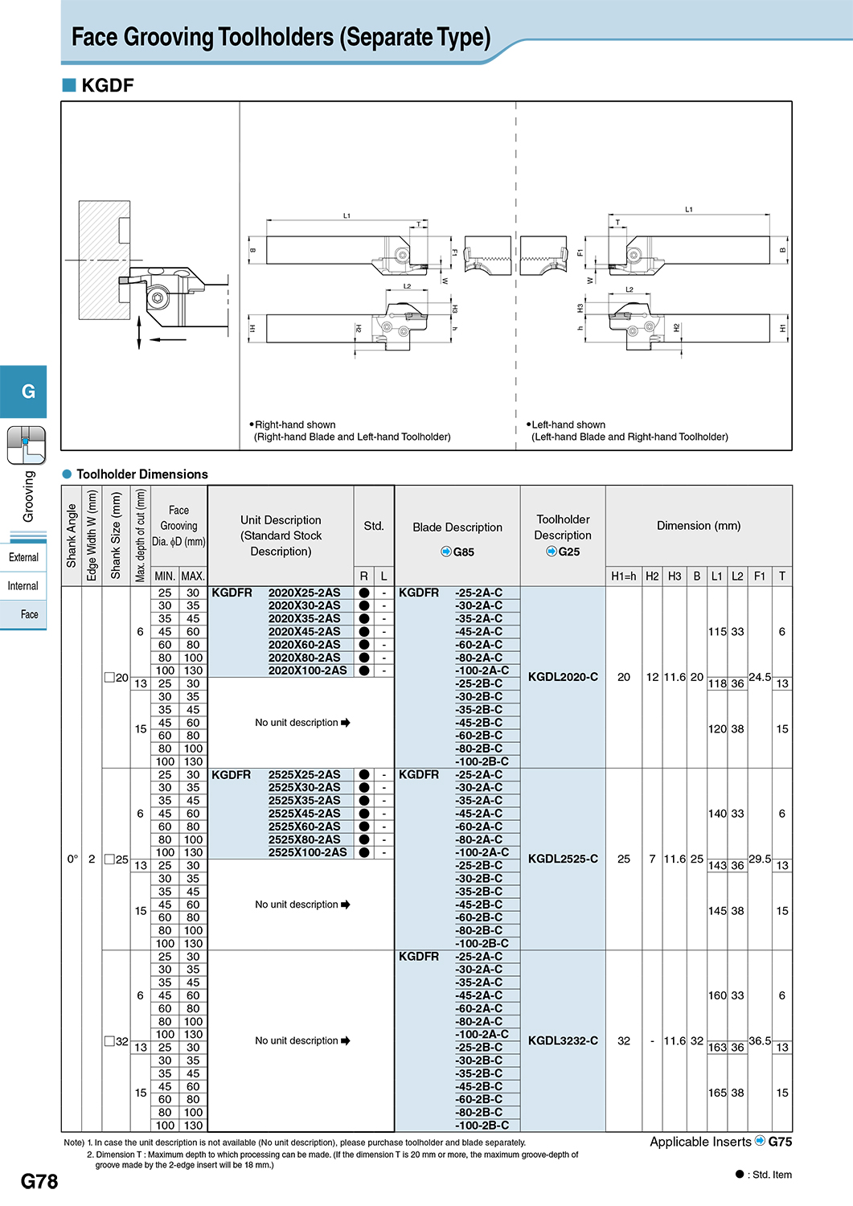Open the G85 blade description link
Screen dimensions: 853x1206
457,552
